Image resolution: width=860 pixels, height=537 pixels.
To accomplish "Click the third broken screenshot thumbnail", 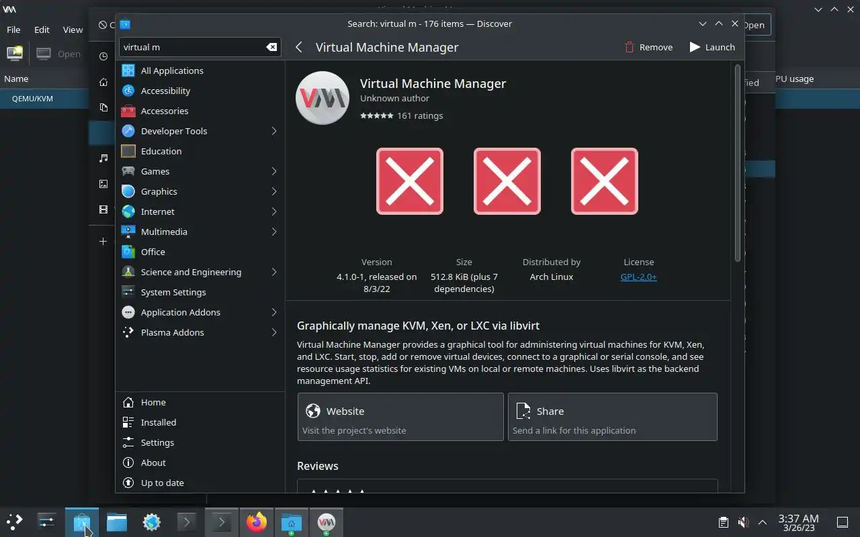I will [605, 181].
